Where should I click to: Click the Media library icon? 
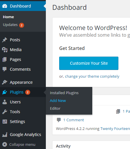[x=5, y=50]
